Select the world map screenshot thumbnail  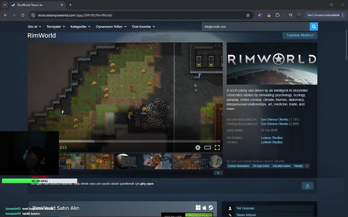pos(158,162)
